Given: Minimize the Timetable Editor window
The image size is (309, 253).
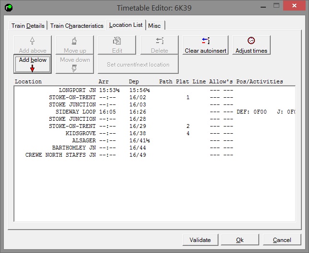Looking at the screenshot, I should point(263,6).
